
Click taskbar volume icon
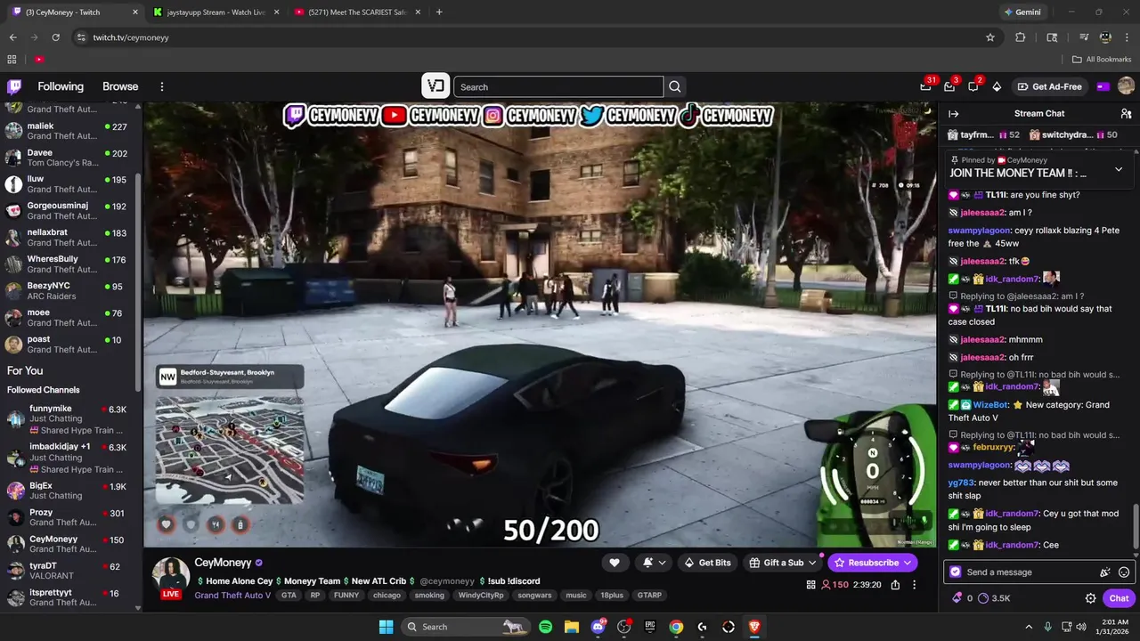1081,627
